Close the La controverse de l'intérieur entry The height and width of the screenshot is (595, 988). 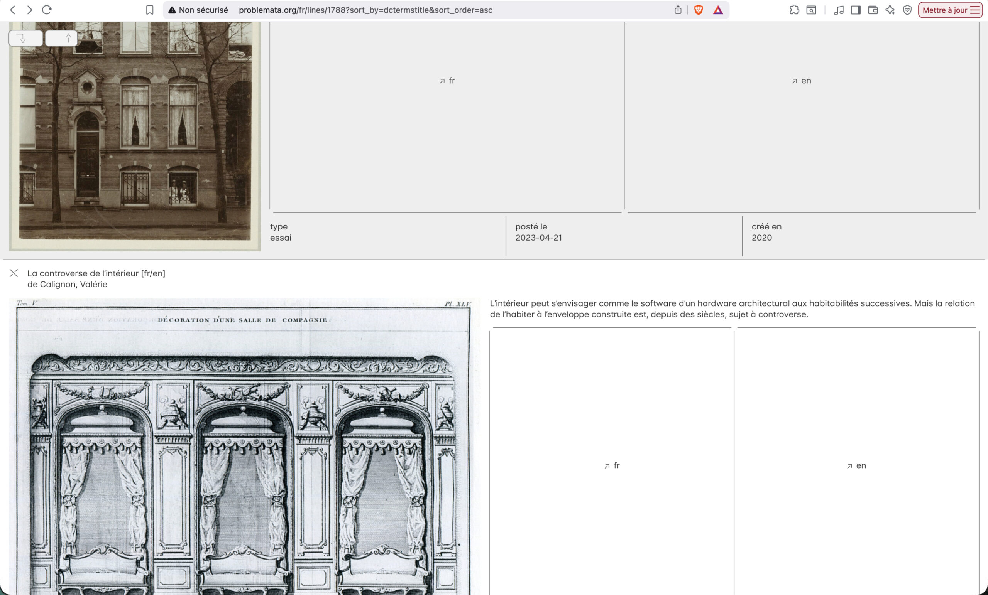14,273
